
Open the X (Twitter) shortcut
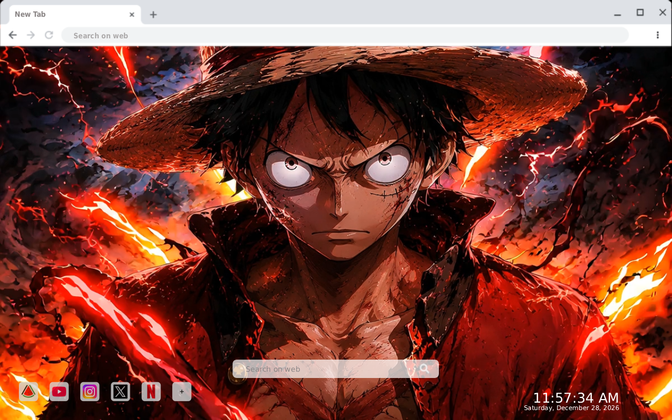click(x=121, y=392)
